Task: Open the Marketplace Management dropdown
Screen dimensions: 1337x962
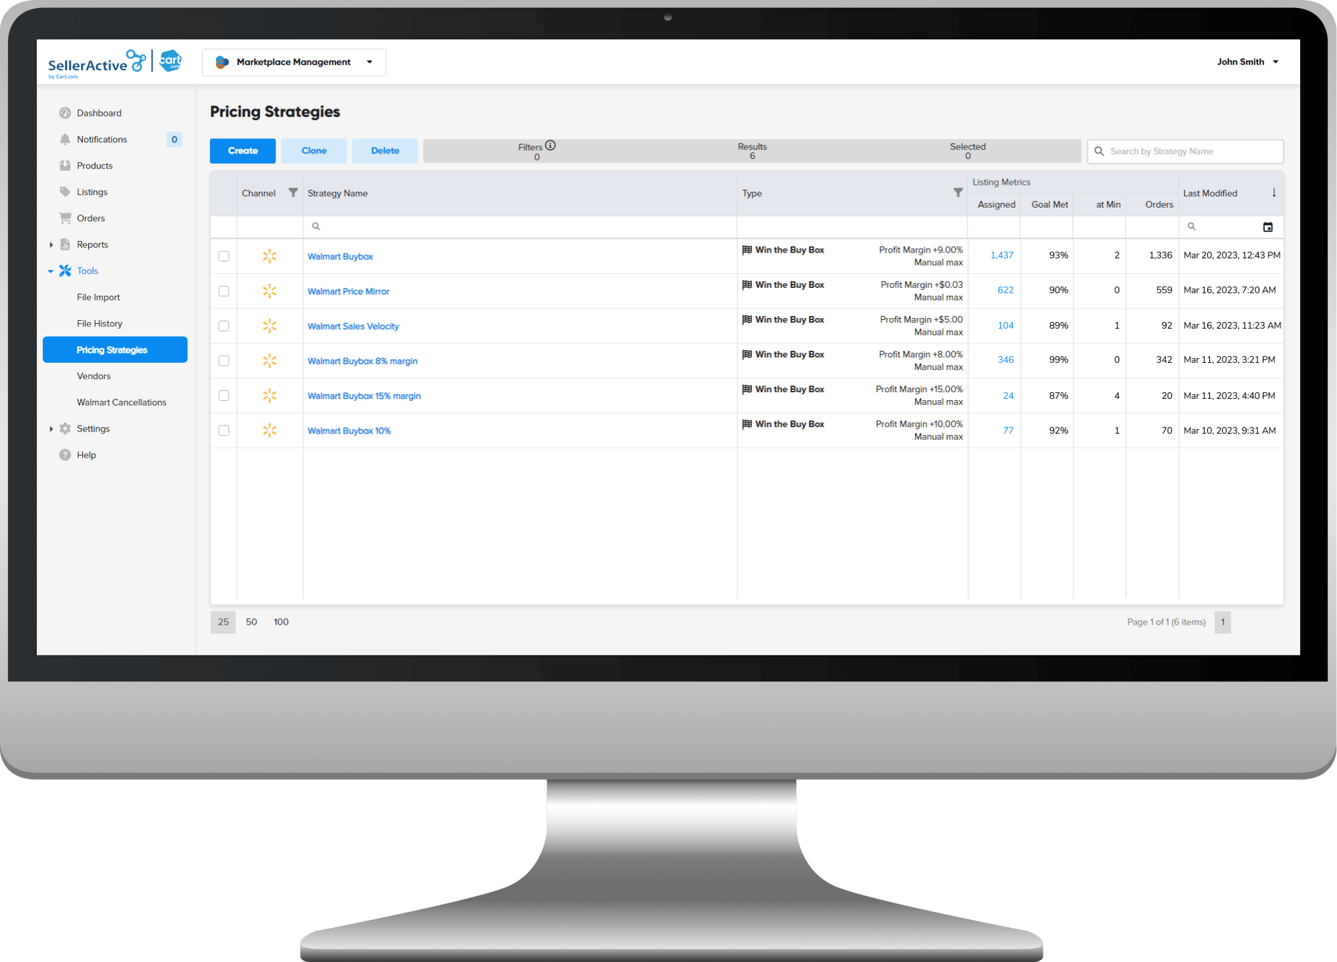Action: tap(294, 62)
